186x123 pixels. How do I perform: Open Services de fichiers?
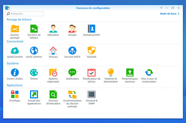34,29
